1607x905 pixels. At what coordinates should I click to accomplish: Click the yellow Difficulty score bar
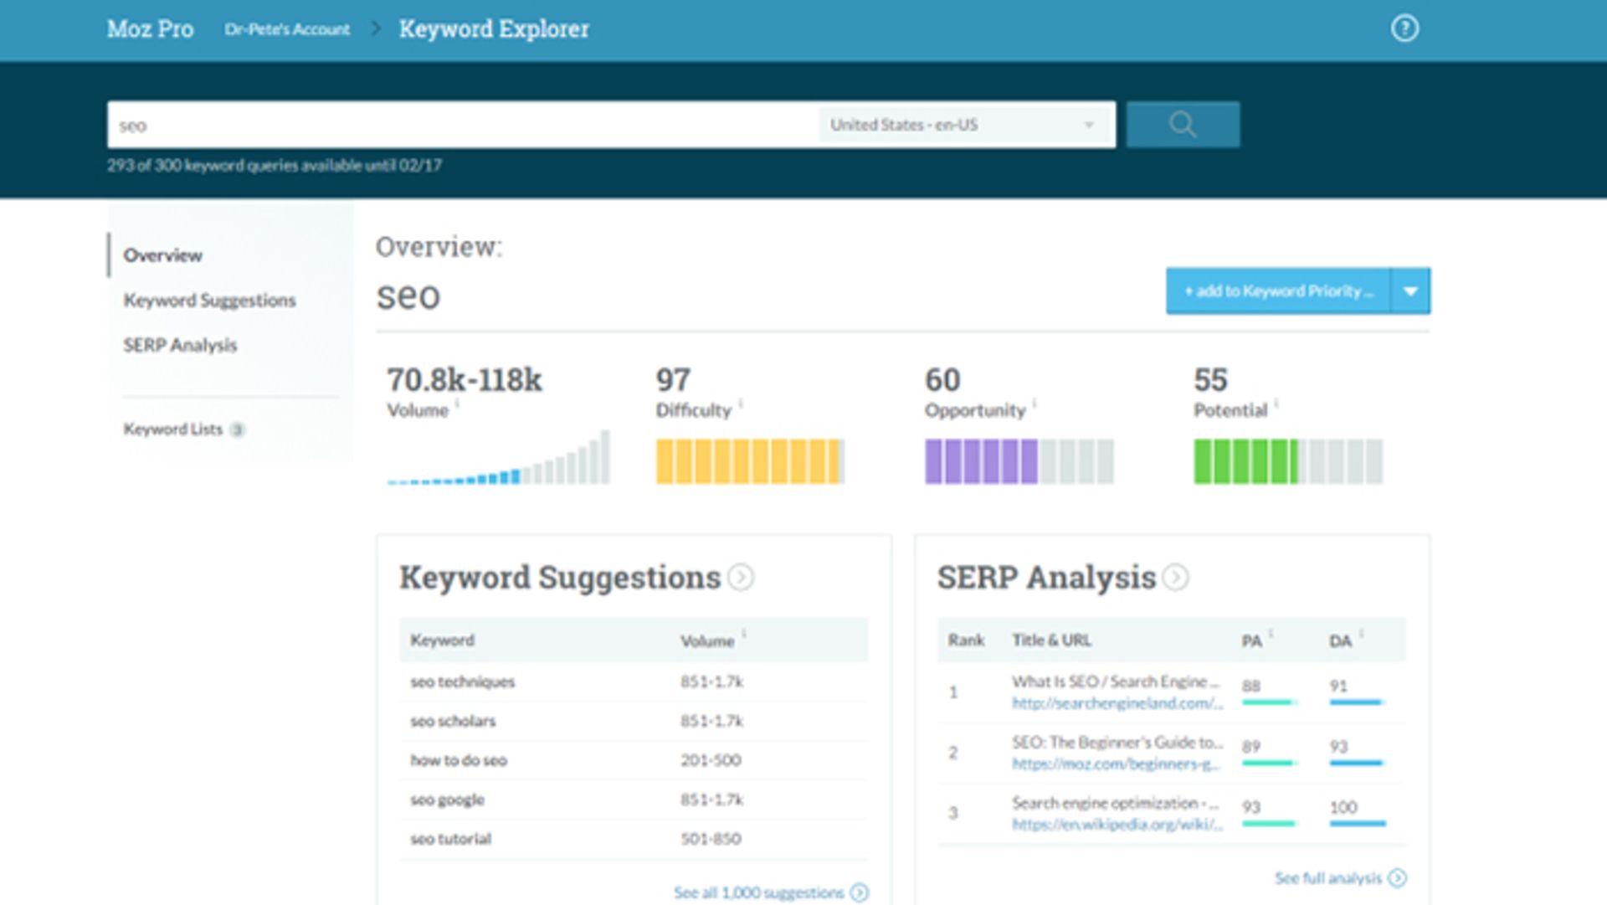point(749,461)
